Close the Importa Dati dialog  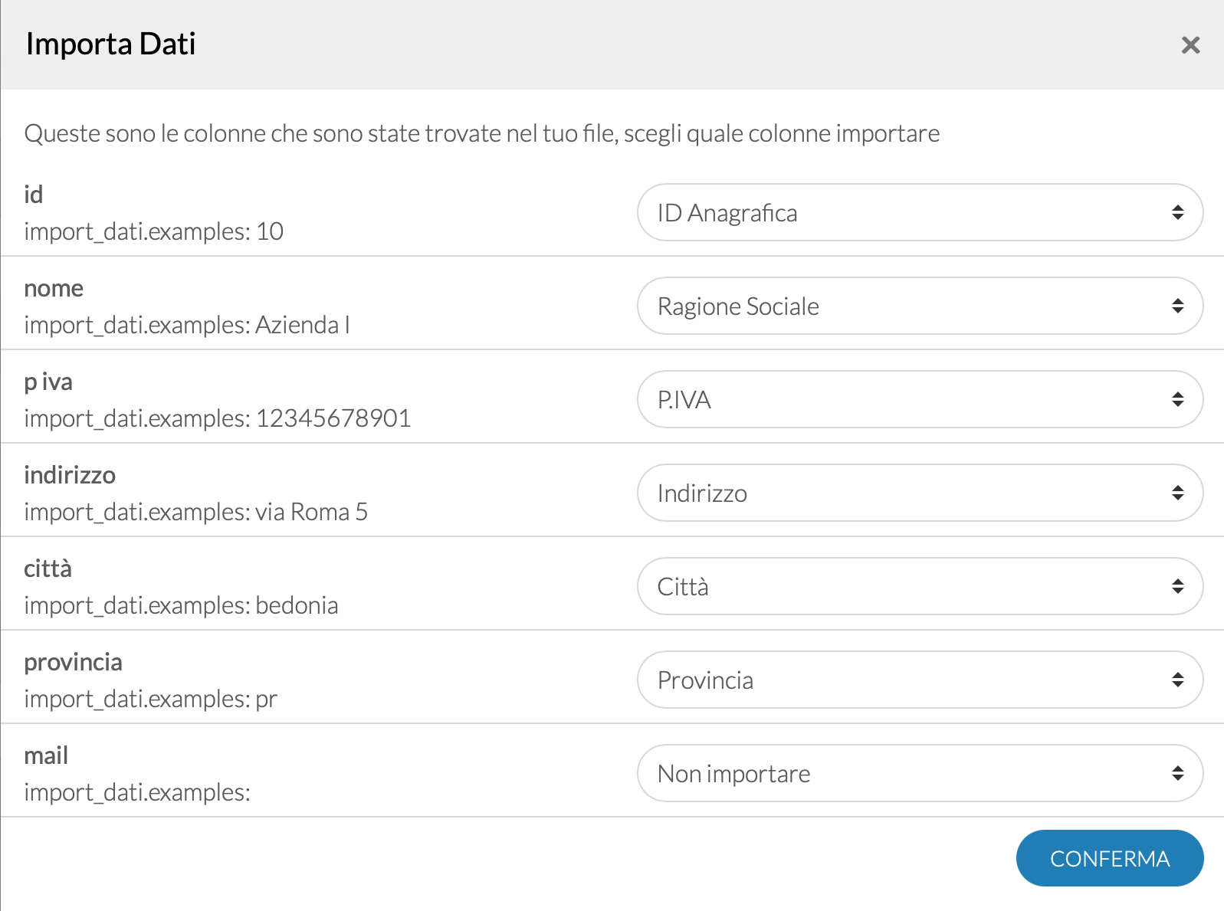pos(1190,45)
